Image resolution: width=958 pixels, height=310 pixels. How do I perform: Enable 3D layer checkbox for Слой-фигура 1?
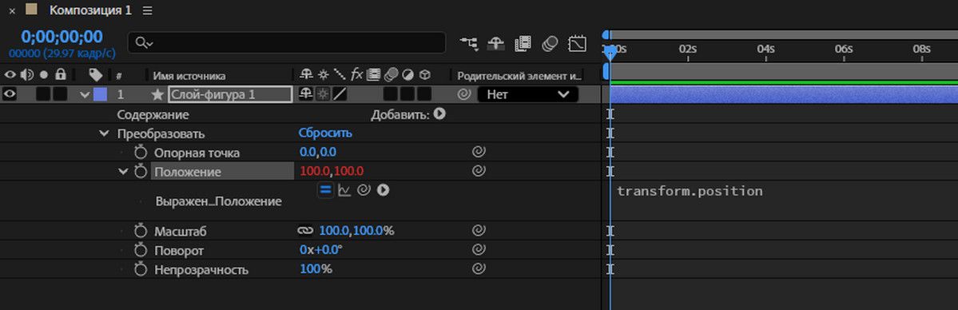tap(424, 94)
